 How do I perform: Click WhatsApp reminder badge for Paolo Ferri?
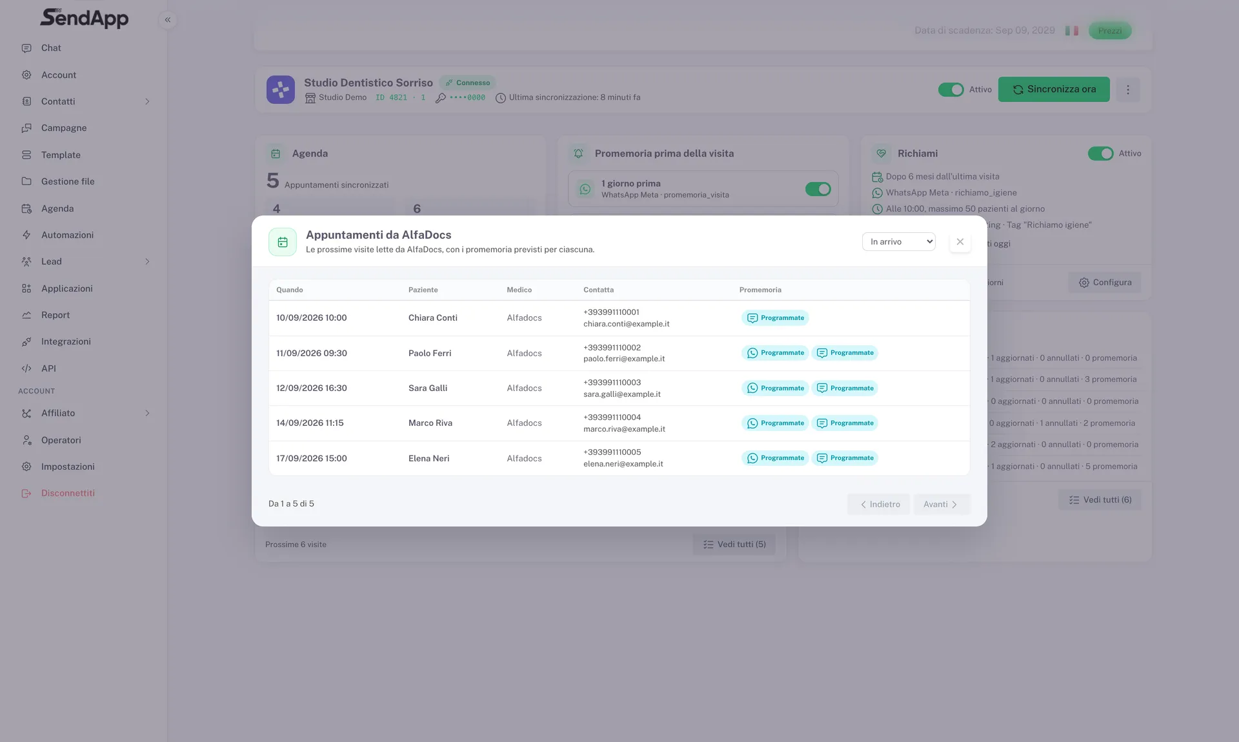coord(775,353)
